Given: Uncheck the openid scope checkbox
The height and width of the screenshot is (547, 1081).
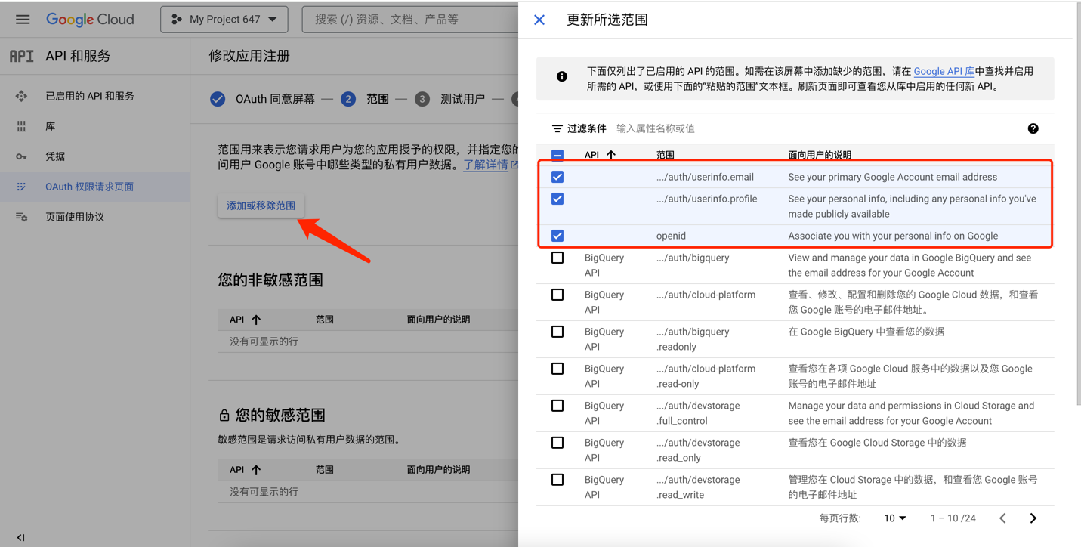Looking at the screenshot, I should click(557, 236).
